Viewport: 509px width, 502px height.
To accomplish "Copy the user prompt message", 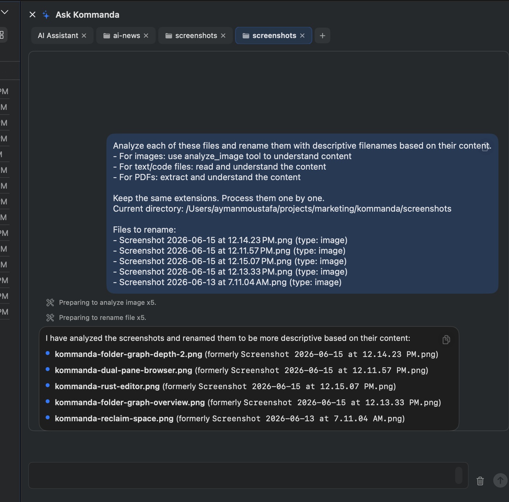I will [x=485, y=147].
